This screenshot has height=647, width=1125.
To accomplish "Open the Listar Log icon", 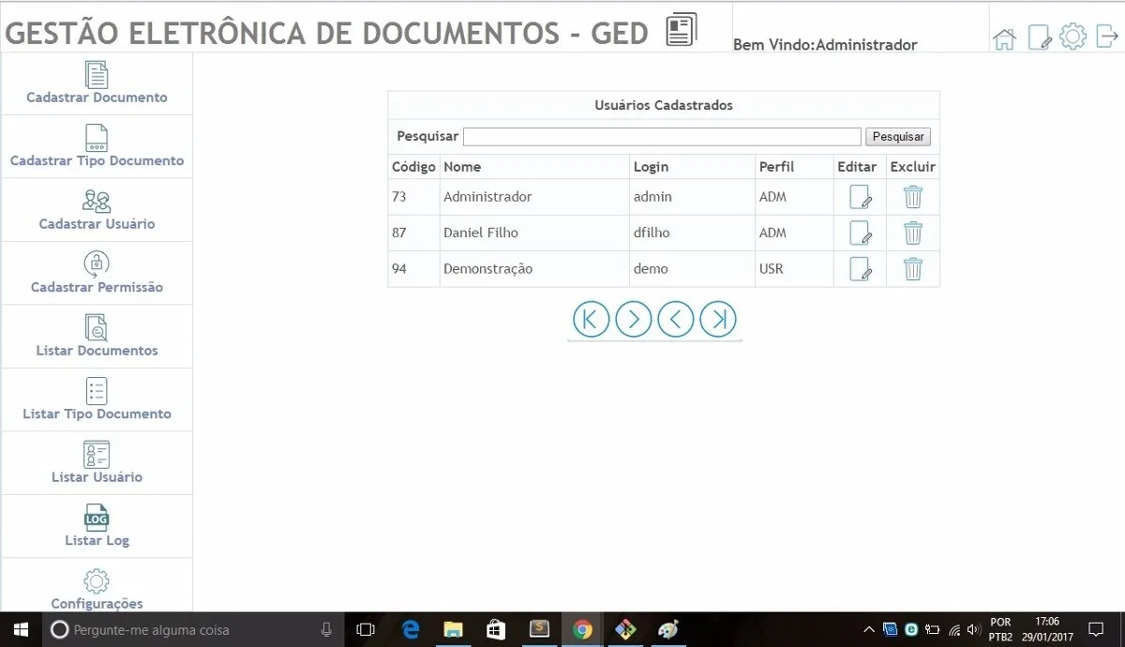I will click(x=97, y=517).
